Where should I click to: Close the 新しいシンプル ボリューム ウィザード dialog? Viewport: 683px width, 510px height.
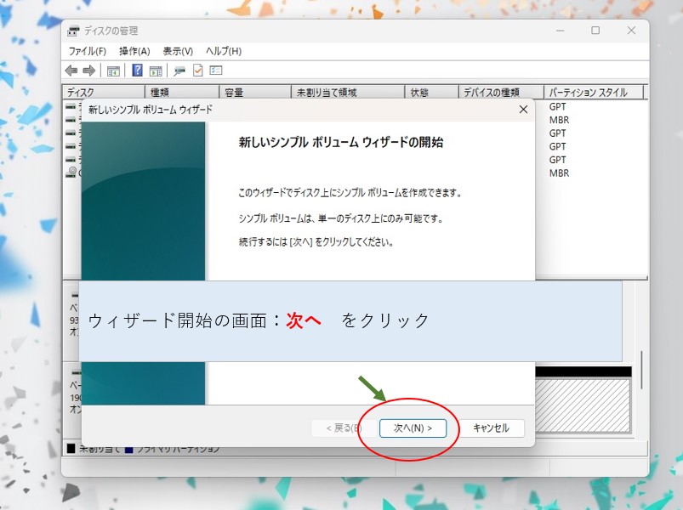coord(523,110)
